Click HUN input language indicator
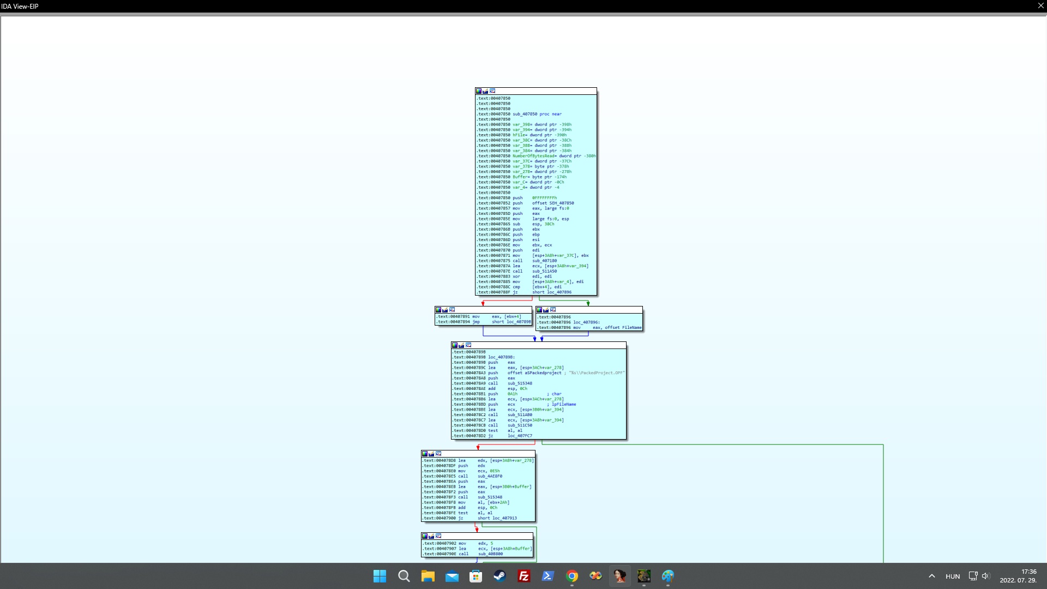The width and height of the screenshot is (1047, 589). pyautogui.click(x=953, y=576)
